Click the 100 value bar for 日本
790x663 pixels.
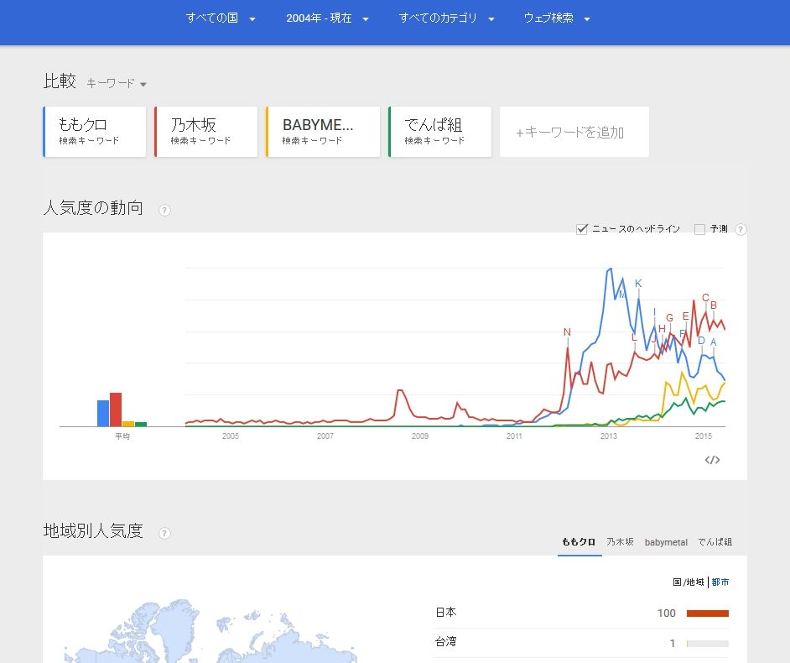point(707,613)
